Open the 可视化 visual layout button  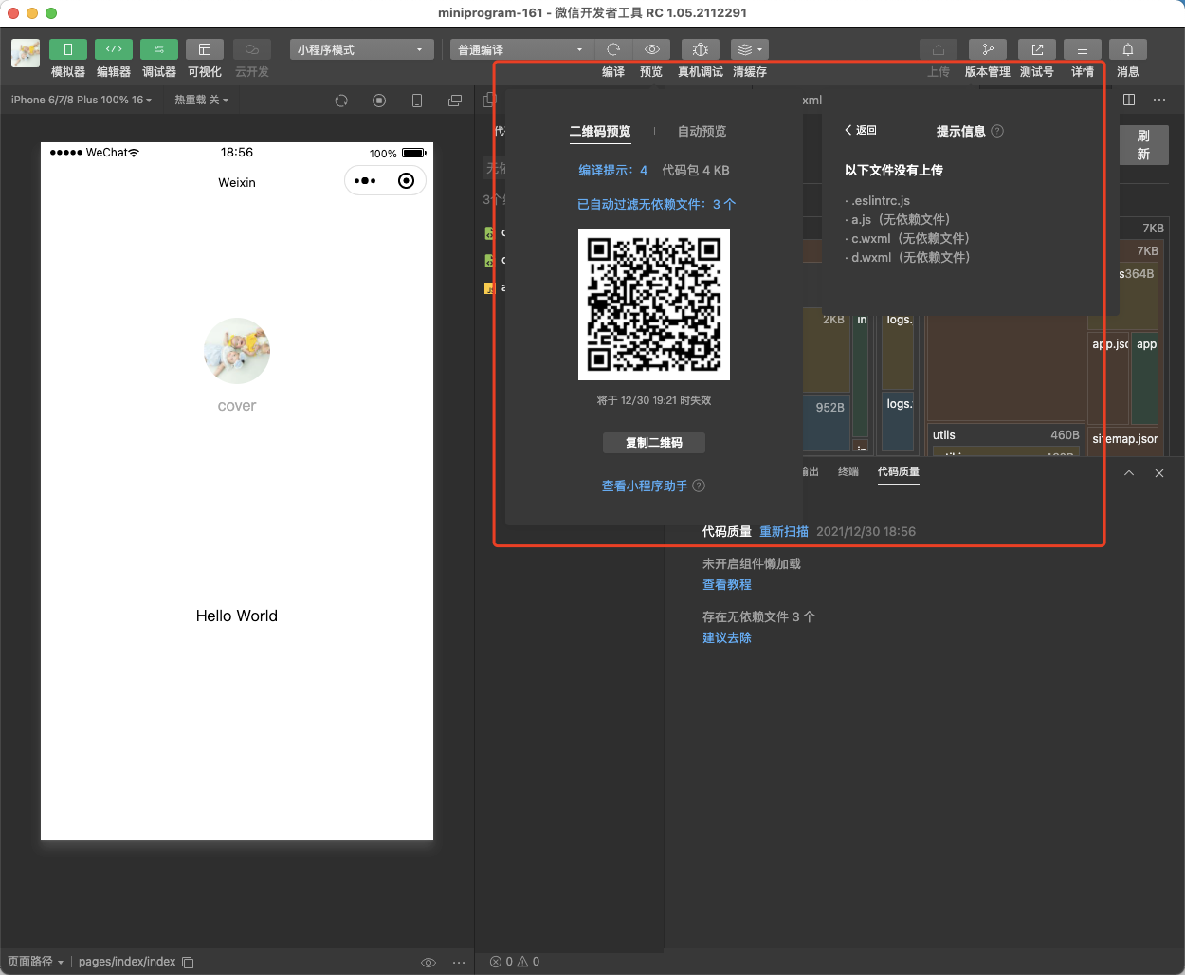point(205,49)
